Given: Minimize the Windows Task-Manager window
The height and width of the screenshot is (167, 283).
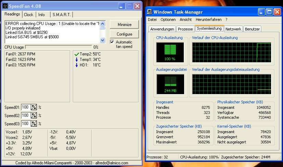Looking at the screenshot, I should click(x=261, y=12).
